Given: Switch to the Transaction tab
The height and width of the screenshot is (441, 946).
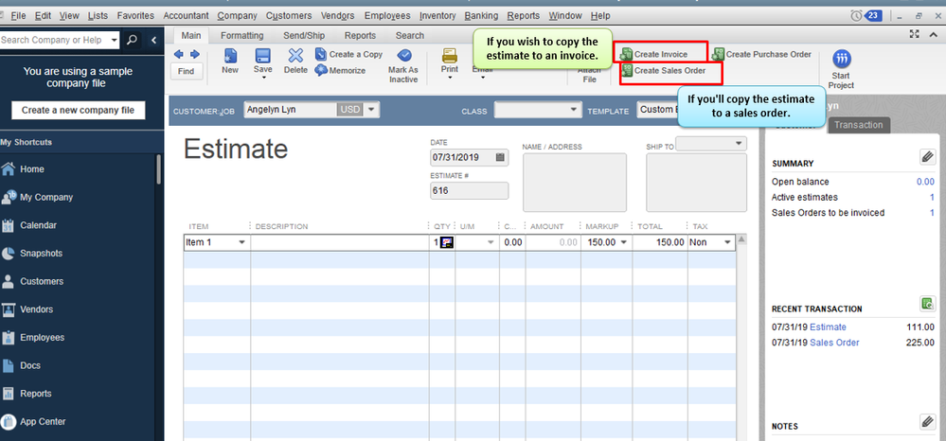Looking at the screenshot, I should pyautogui.click(x=859, y=125).
